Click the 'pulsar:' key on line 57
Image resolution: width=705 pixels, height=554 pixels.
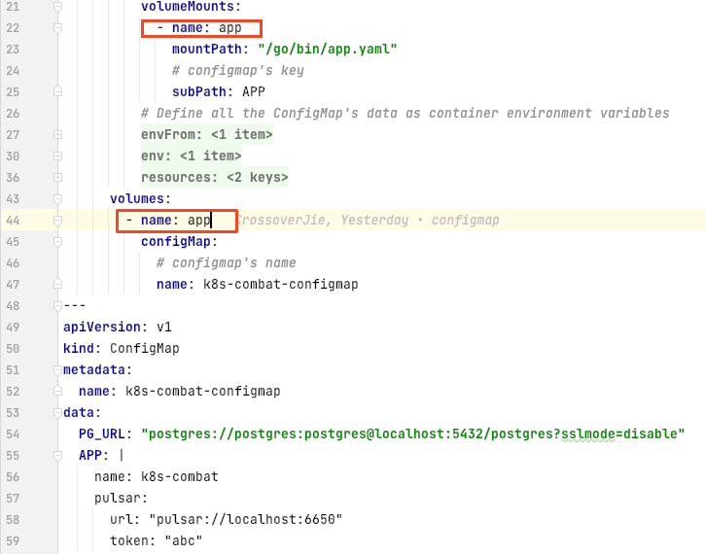pos(121,499)
